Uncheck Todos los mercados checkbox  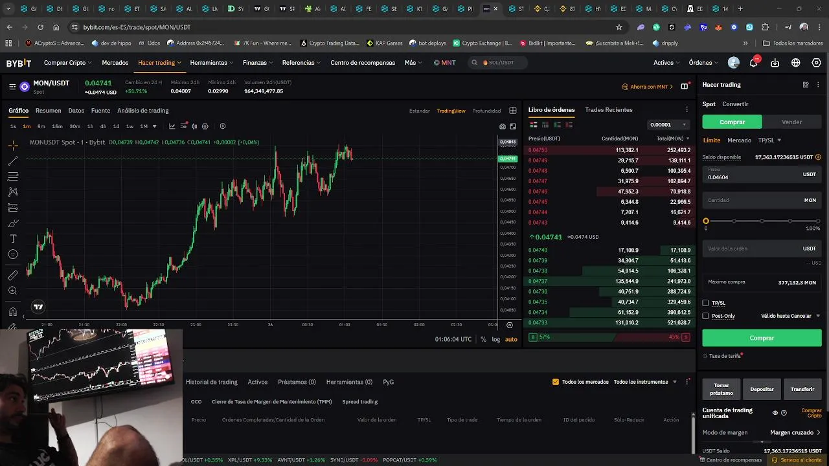pyautogui.click(x=556, y=382)
